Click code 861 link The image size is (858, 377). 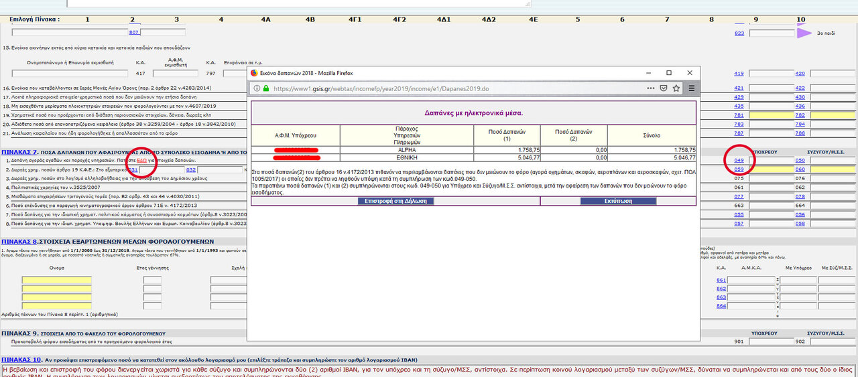point(721,280)
